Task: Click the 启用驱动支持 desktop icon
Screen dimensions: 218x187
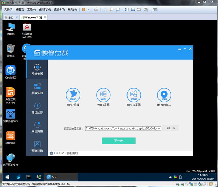Action: [11, 160]
